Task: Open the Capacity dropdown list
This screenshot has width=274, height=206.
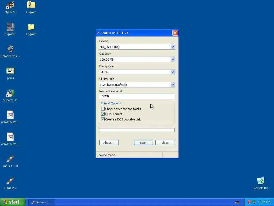Action: pyautogui.click(x=173, y=59)
